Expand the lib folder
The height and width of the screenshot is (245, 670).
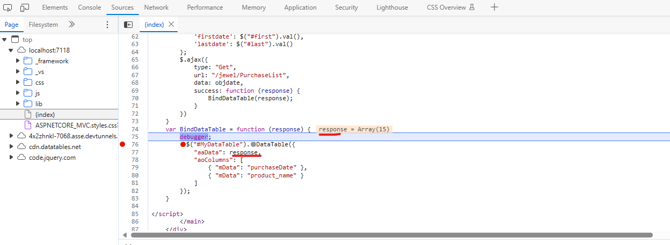tap(18, 104)
